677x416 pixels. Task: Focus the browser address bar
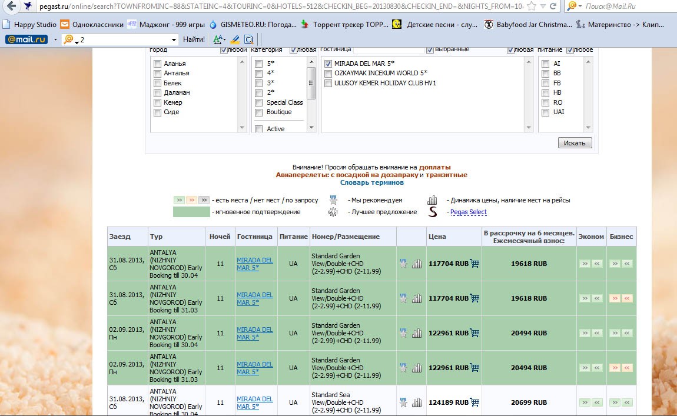click(x=281, y=6)
